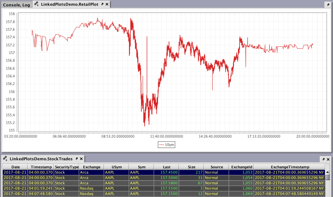Click the detach button at top-right of plot panel
The width and height of the screenshot is (333, 197).
click(327, 5)
